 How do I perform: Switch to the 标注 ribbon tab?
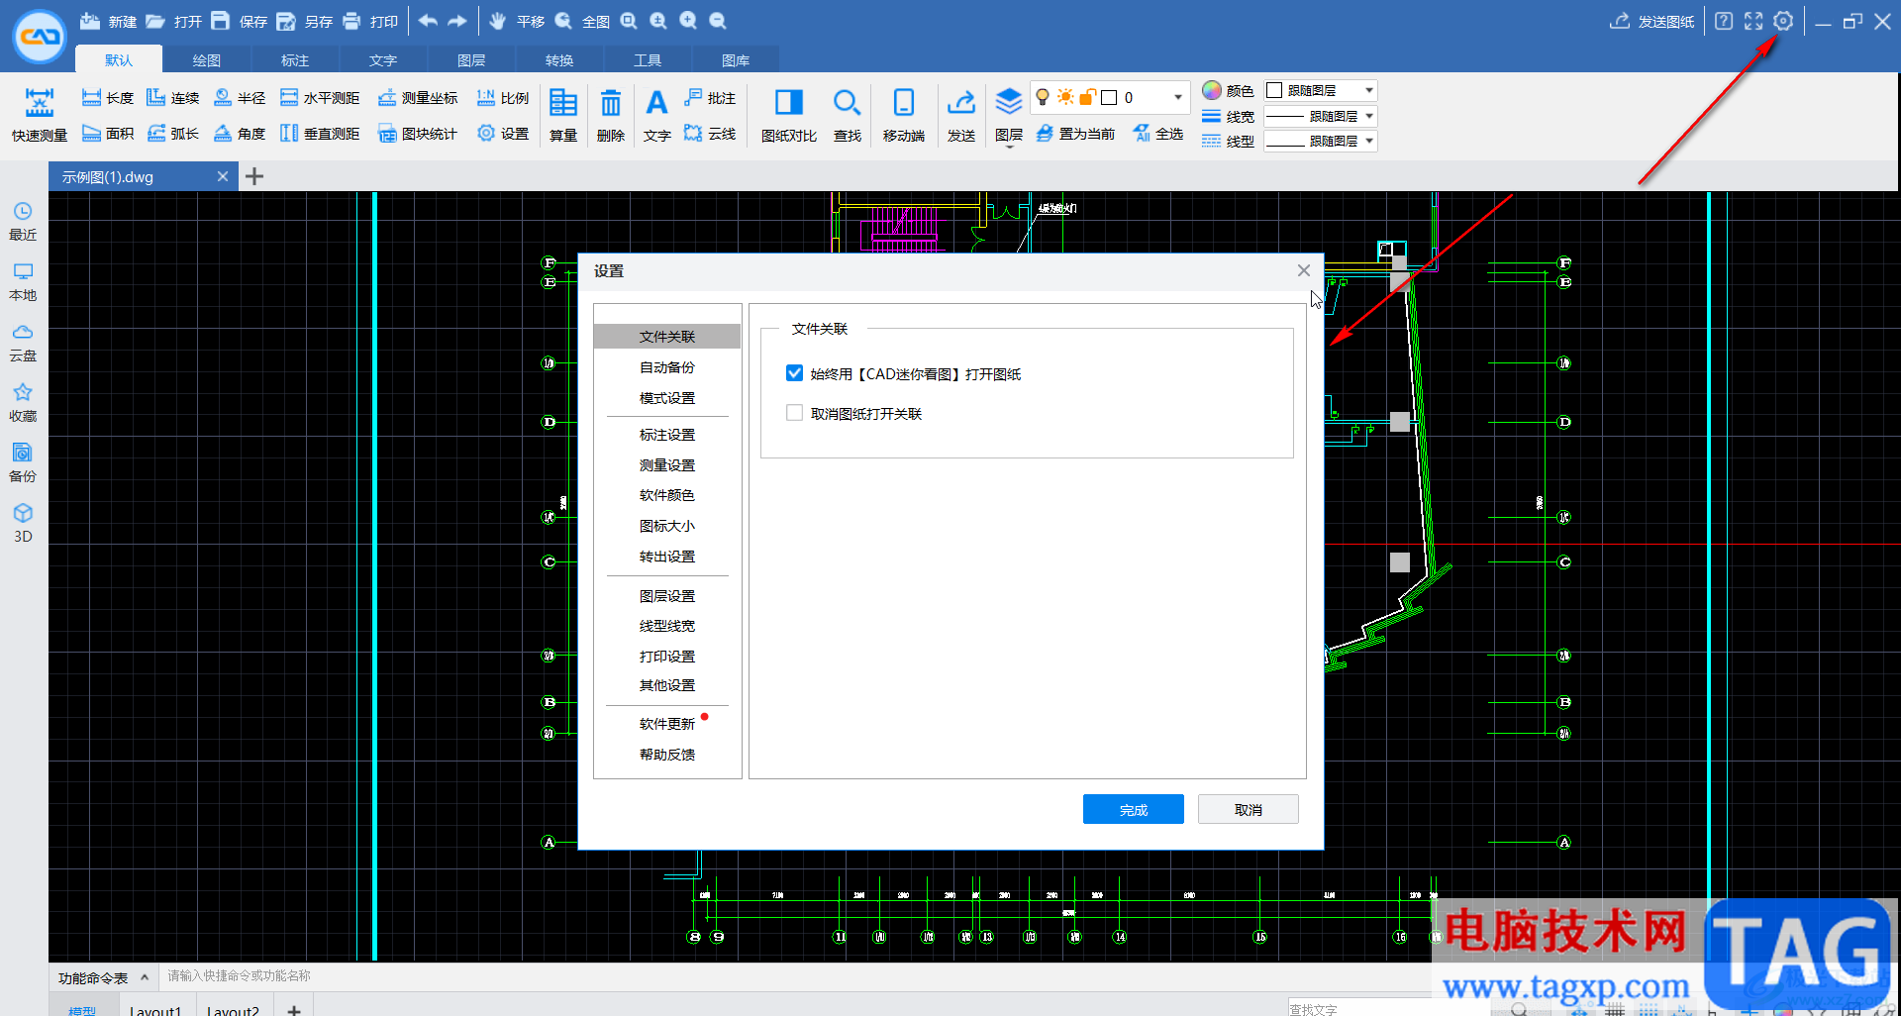[x=295, y=60]
